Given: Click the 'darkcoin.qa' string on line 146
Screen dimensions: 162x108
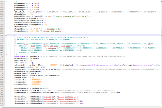Looking at the screenshot, I should (x=49, y=99).
